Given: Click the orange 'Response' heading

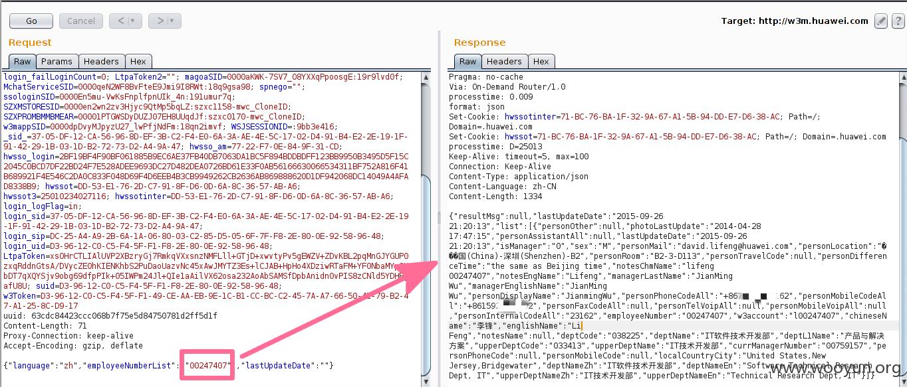Looking at the screenshot, I should pos(479,42).
